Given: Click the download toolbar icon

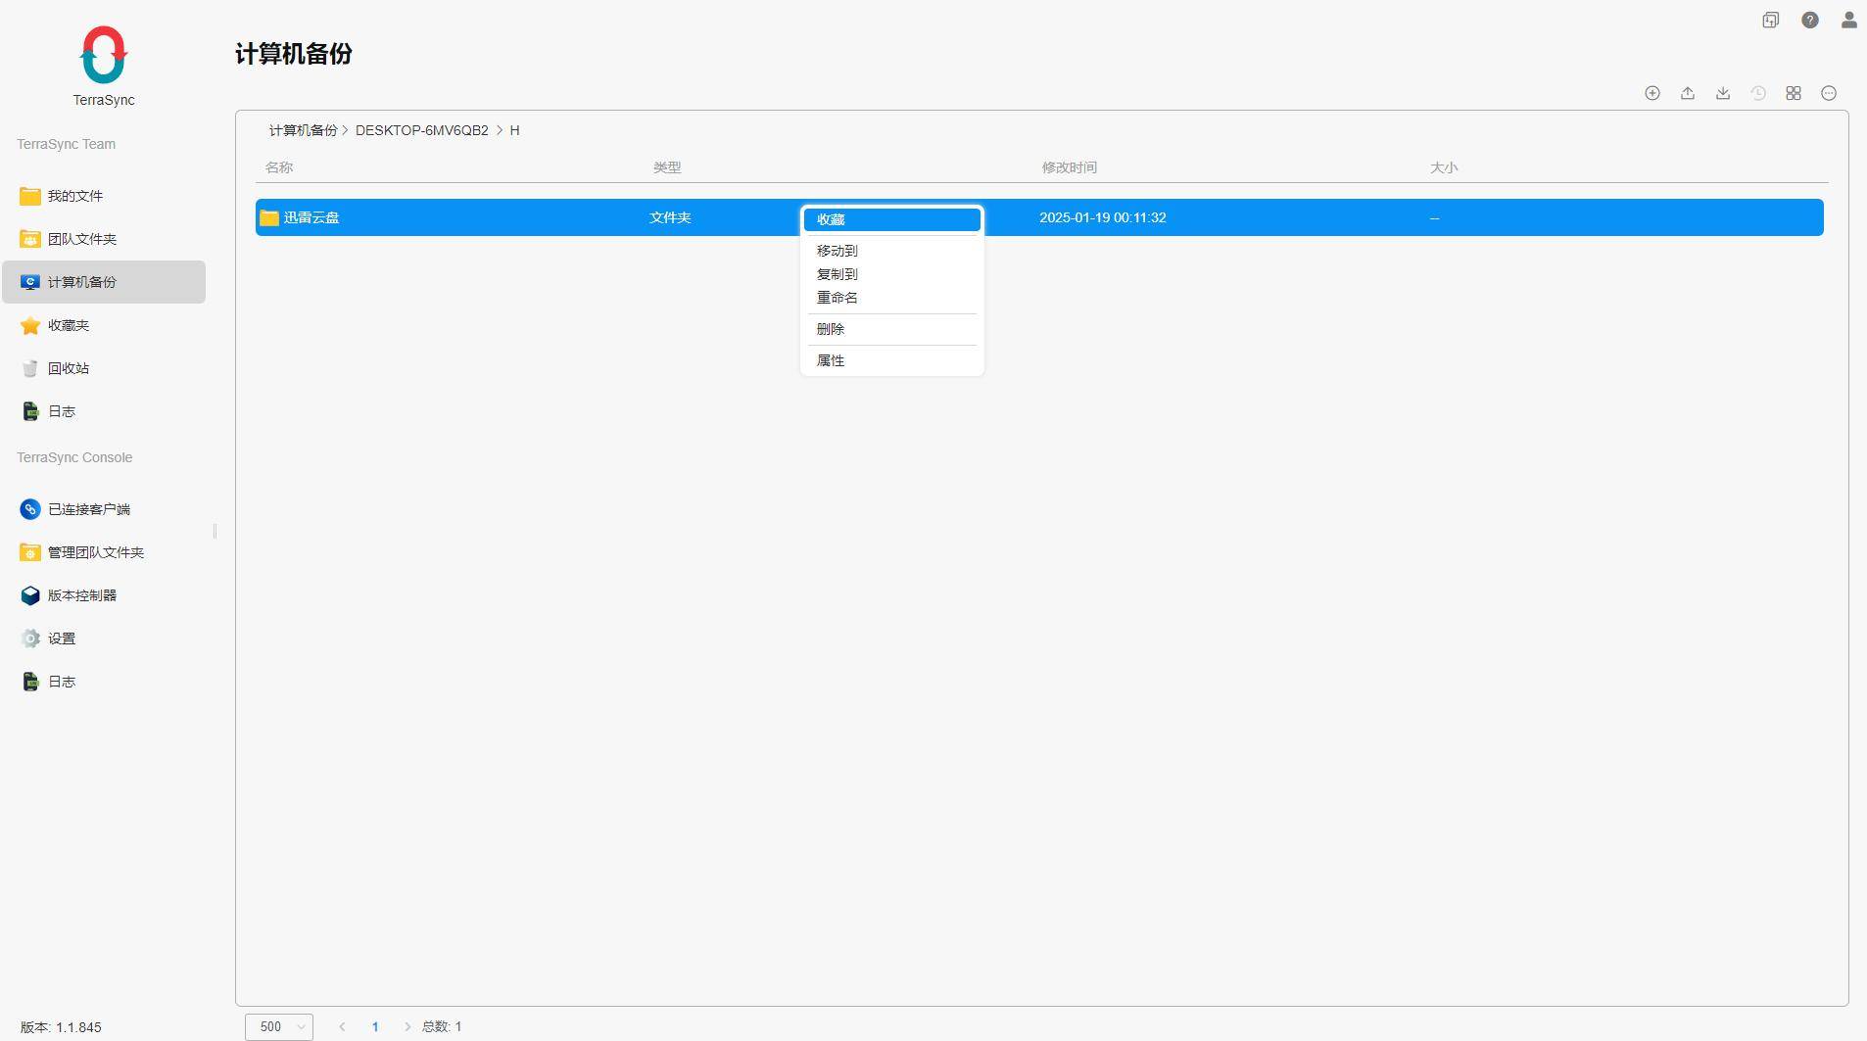Looking at the screenshot, I should click(1723, 93).
